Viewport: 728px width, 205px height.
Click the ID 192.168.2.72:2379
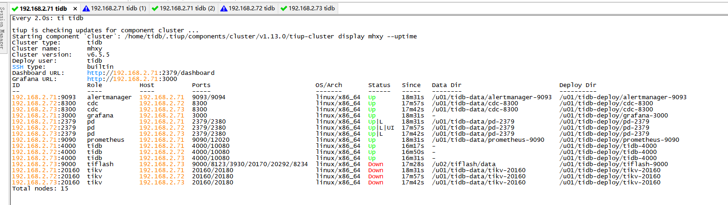point(44,128)
